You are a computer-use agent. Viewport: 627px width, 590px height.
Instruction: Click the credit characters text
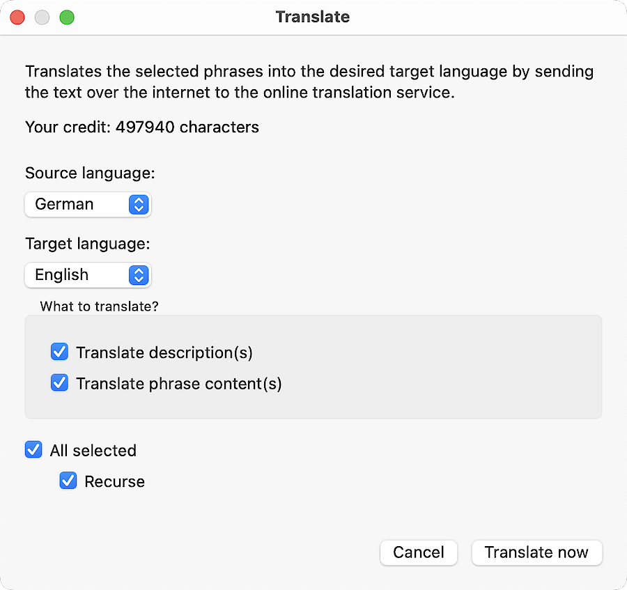pos(142,127)
